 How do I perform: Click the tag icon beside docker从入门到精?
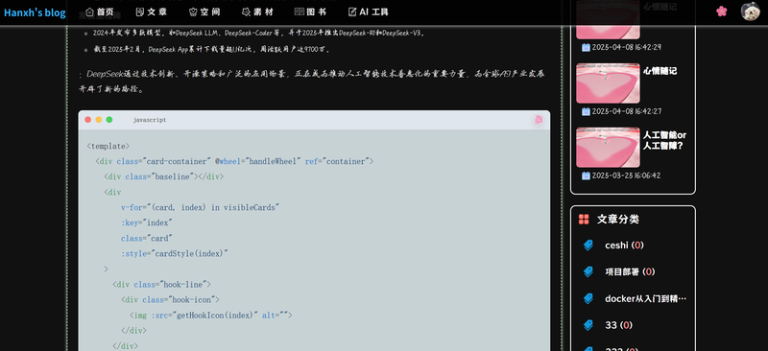(588, 298)
